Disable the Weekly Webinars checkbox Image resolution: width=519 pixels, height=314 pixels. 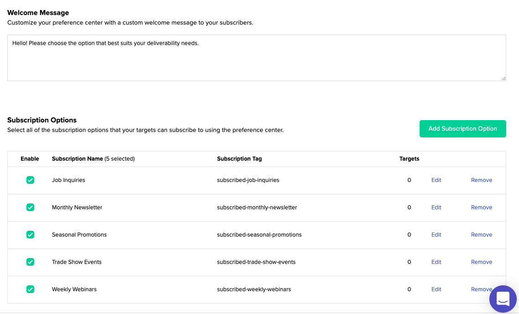(30, 289)
